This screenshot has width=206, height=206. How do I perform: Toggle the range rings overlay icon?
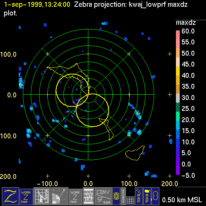coord(116,196)
